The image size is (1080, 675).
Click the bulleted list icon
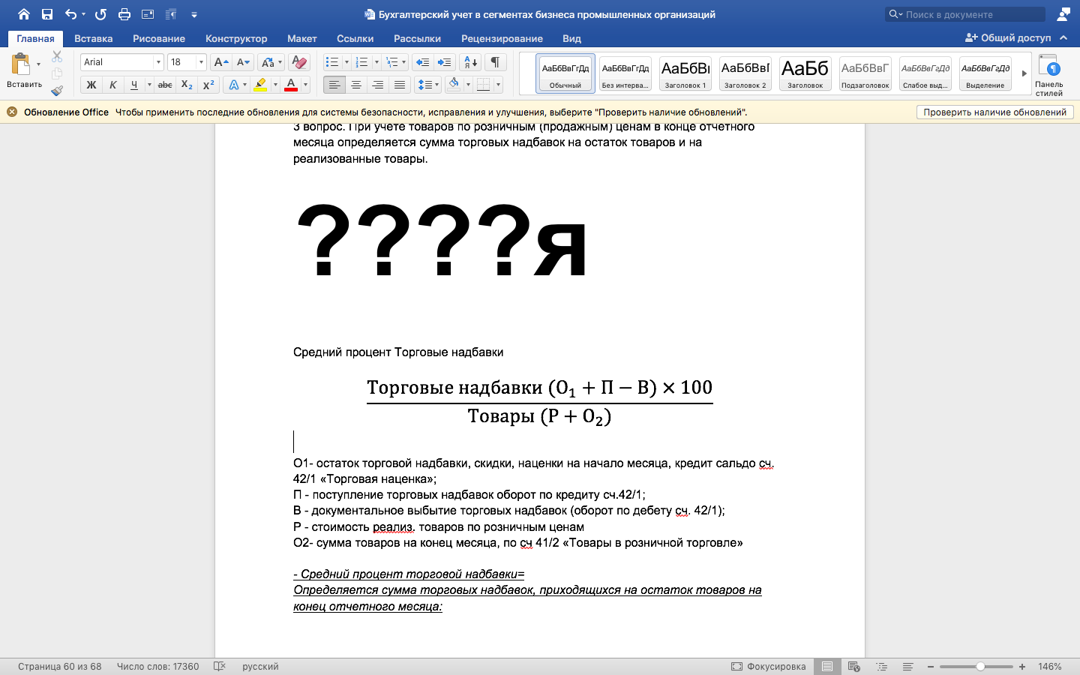(x=332, y=62)
